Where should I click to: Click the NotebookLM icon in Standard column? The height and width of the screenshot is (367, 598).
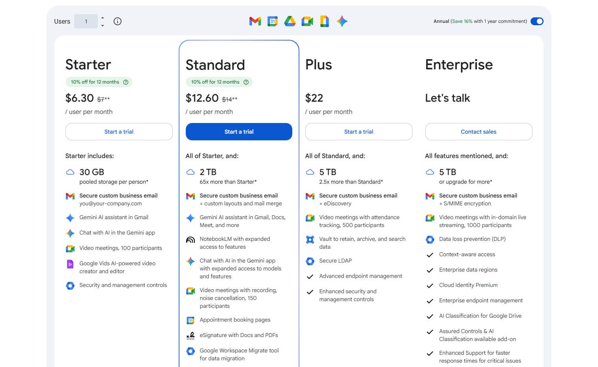pyautogui.click(x=191, y=240)
